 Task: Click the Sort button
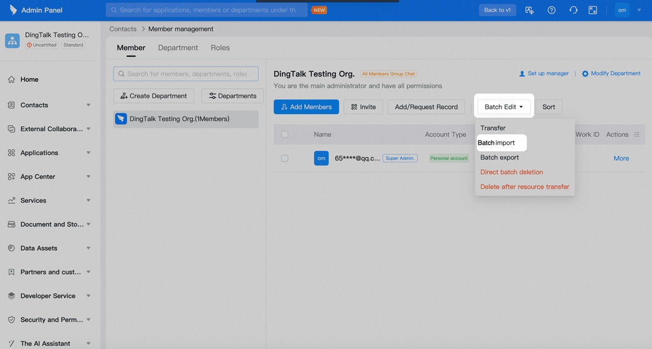coord(548,107)
